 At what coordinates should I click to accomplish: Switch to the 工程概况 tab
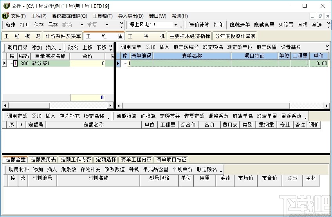coord(22,36)
